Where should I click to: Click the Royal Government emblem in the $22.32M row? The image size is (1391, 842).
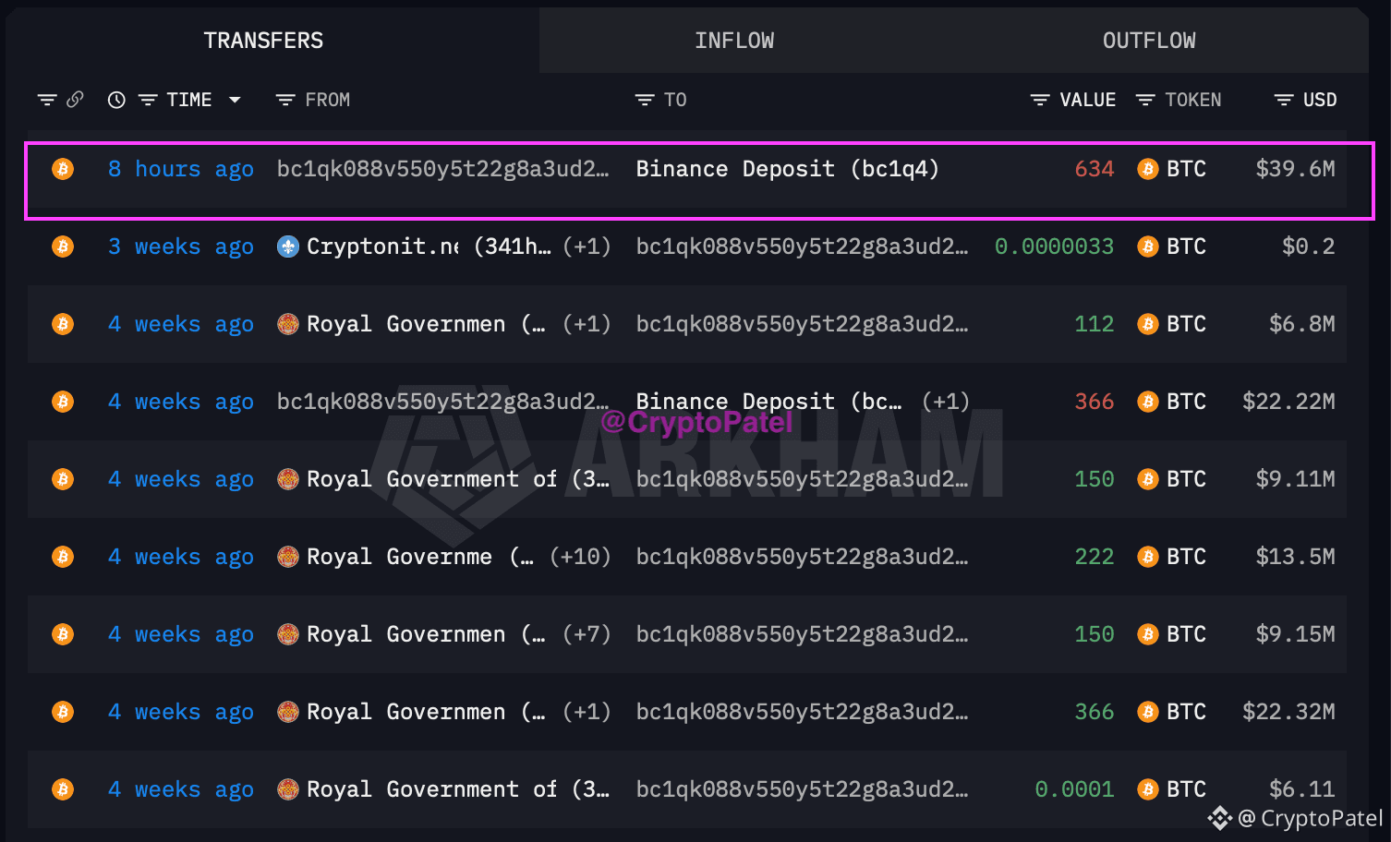coord(288,712)
